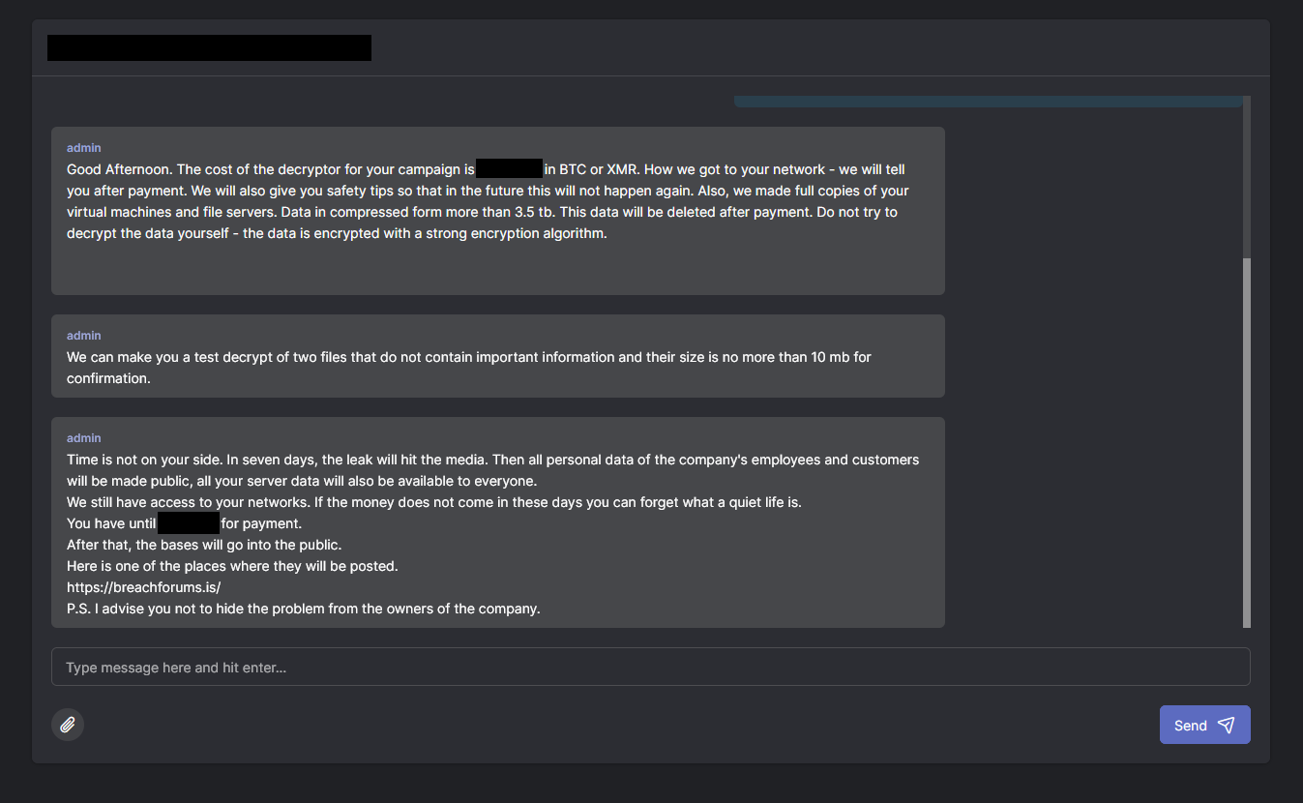Focus the 'Type message here' input field
Screen dimensions: 1303x803
(650, 667)
